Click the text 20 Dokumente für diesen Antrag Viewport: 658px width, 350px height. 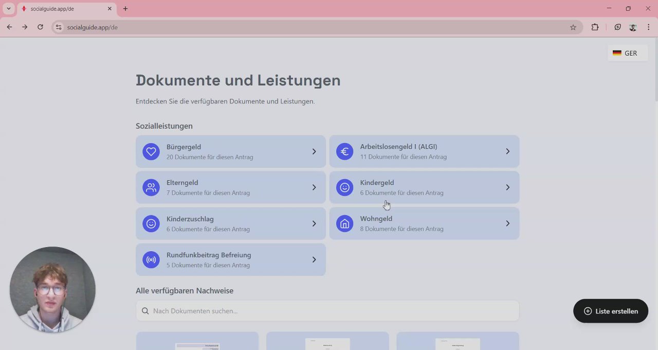coord(210,157)
